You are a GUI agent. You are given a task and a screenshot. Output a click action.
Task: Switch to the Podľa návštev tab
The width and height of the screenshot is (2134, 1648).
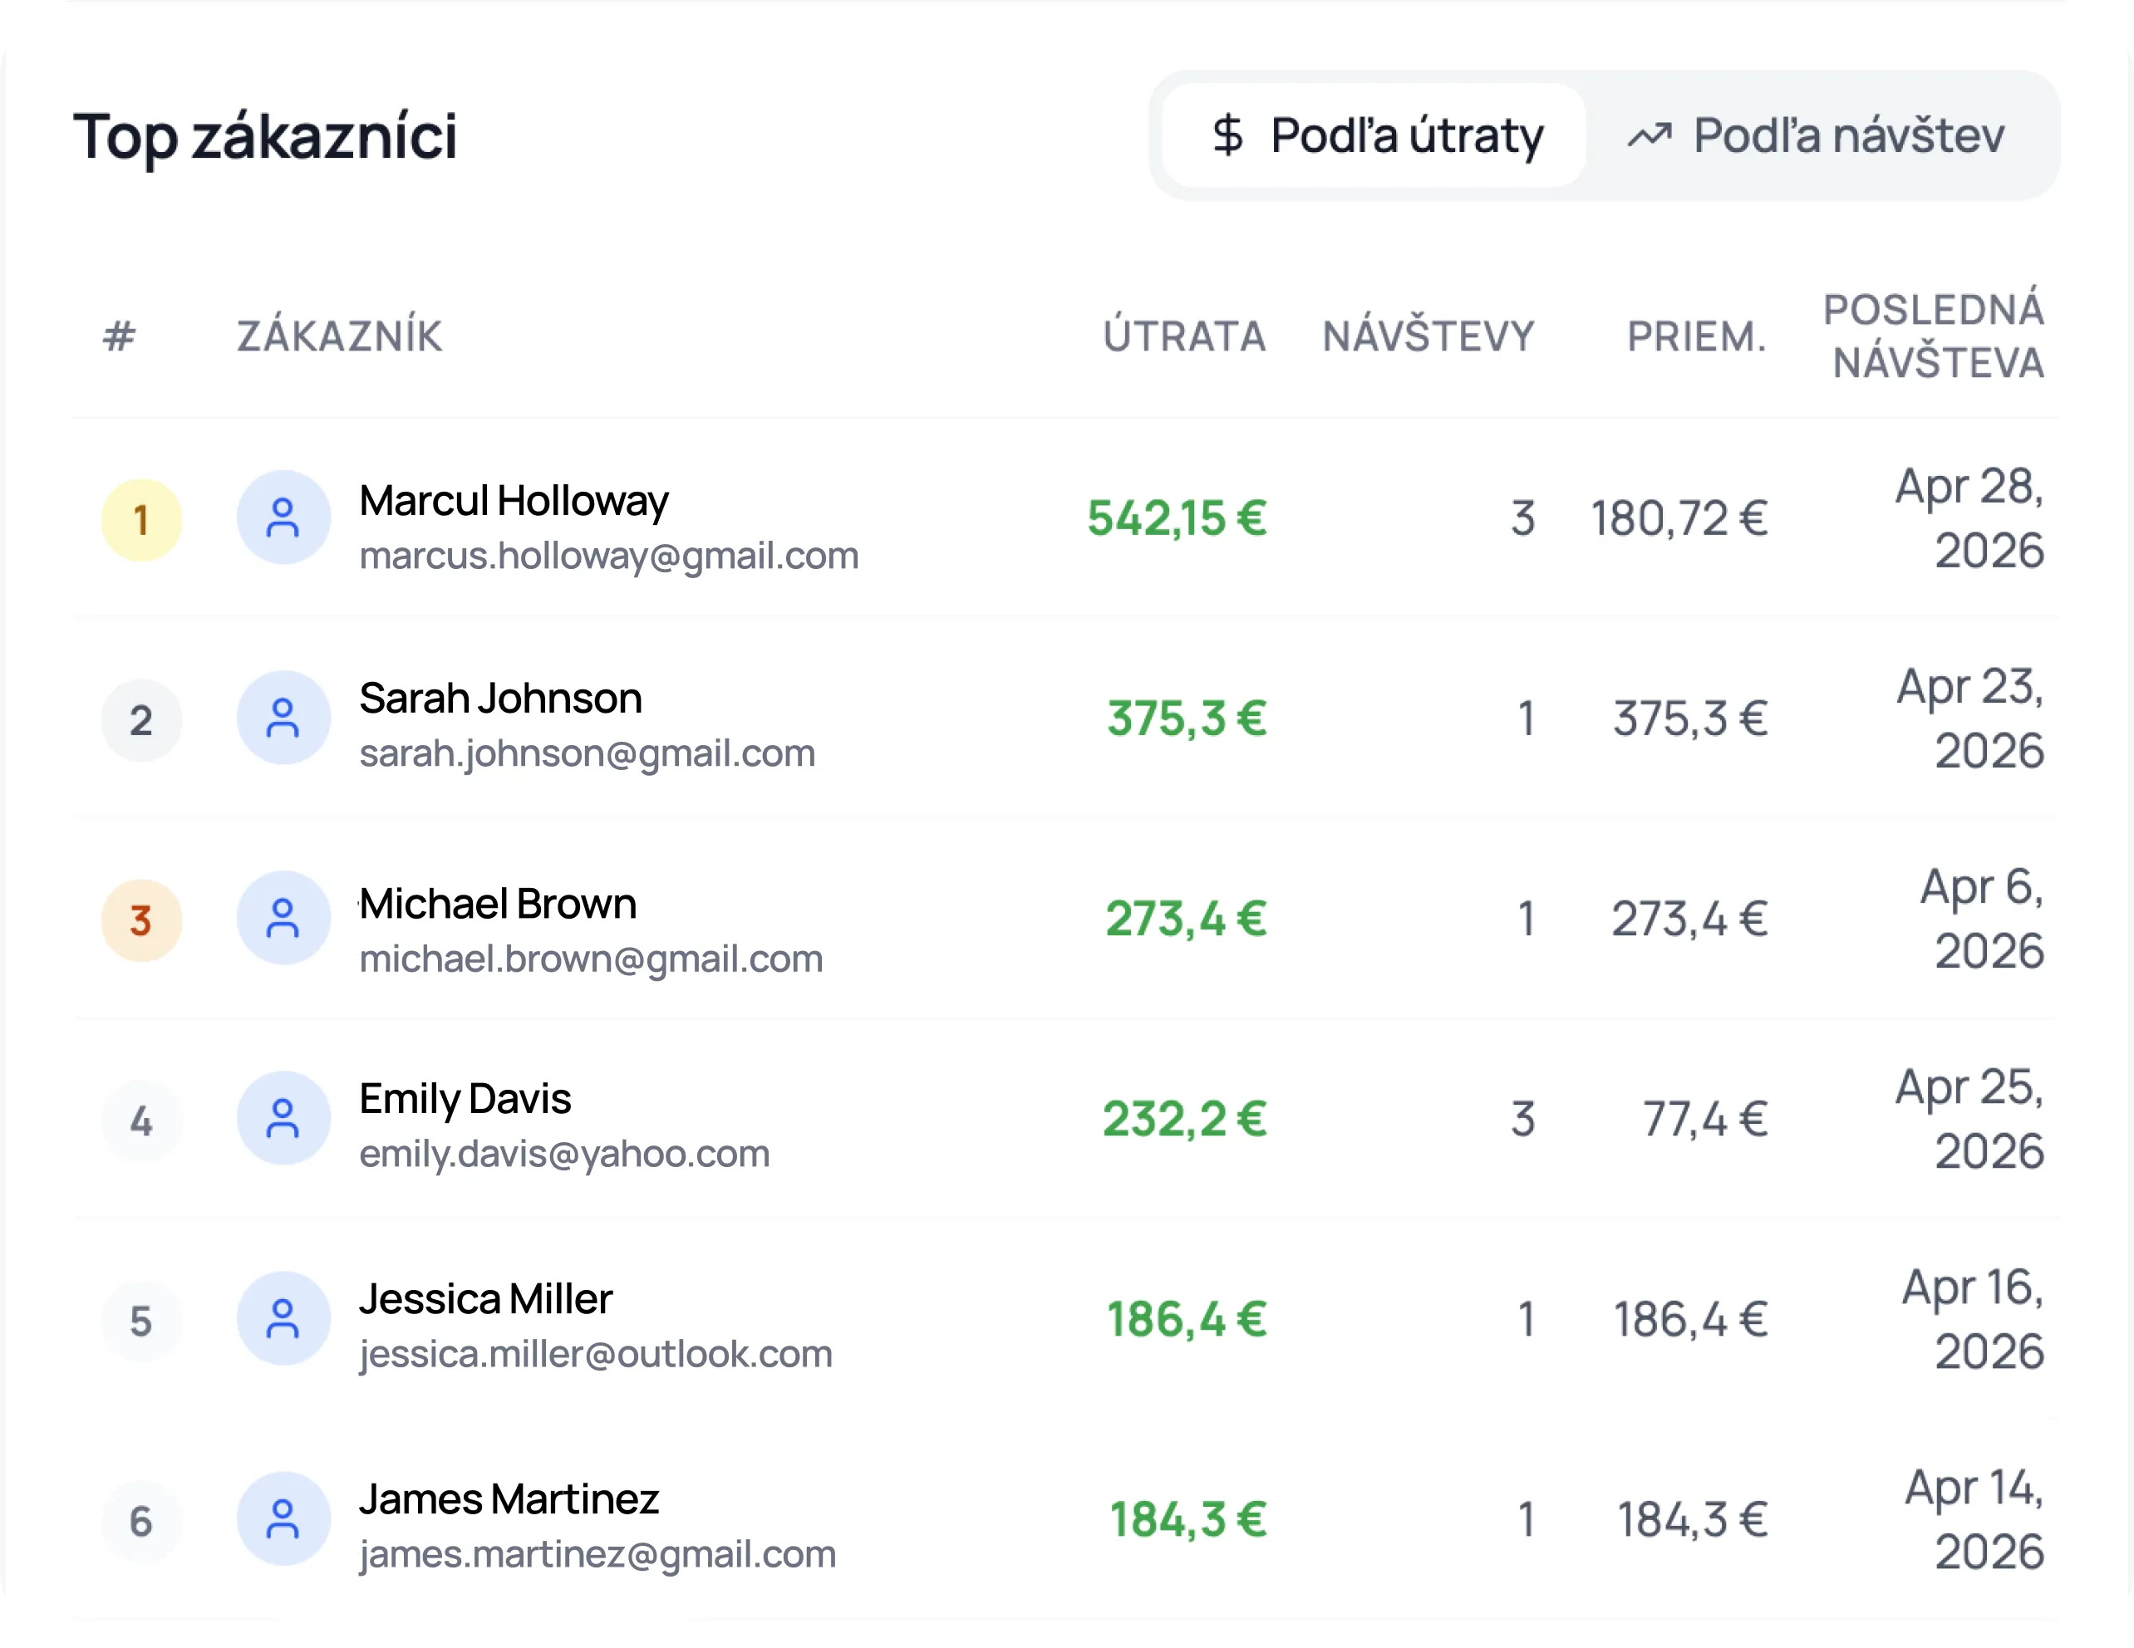pyautogui.click(x=1817, y=135)
